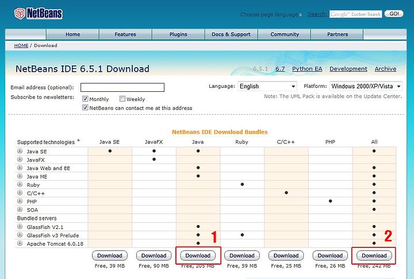The image size is (414, 279).
Task: Enable the Weekly newsletter checkbox
Action: [122, 99]
